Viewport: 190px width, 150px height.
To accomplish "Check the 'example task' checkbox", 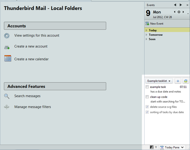I will coord(147,87).
